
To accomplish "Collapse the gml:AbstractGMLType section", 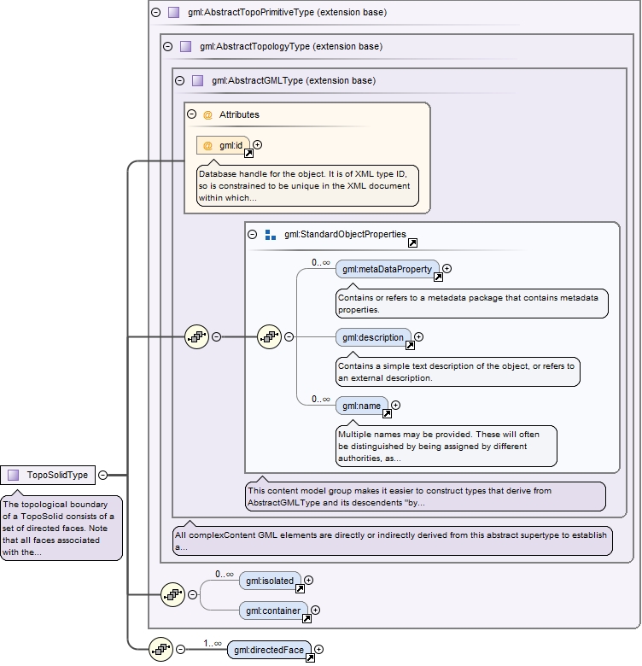I will [x=179, y=80].
